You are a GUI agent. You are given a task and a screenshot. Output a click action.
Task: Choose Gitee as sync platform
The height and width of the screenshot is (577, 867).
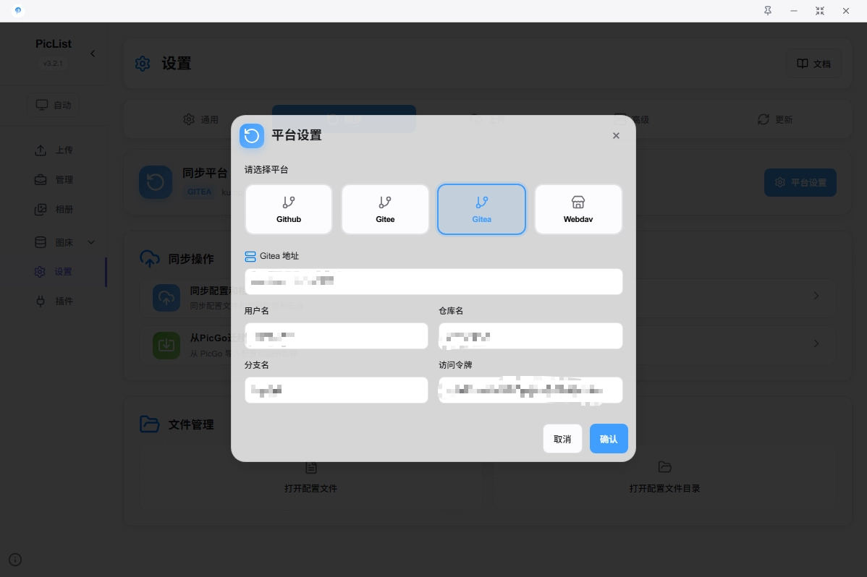[x=385, y=209]
